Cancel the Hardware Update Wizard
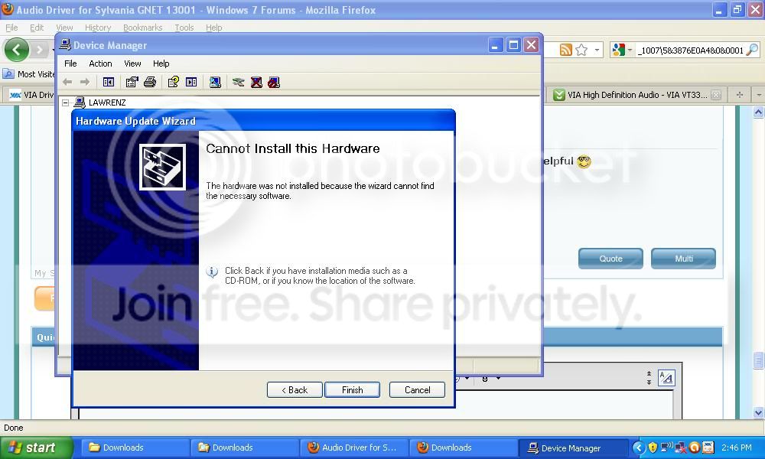 point(417,389)
